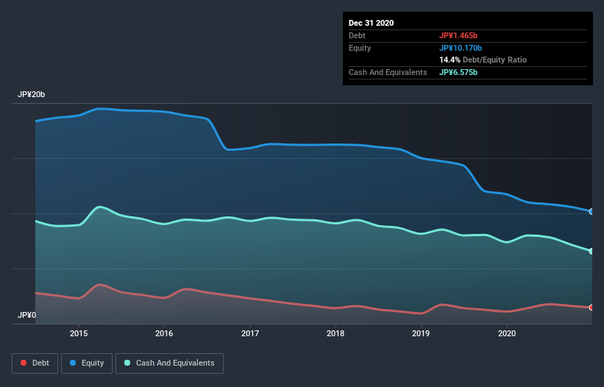Click the tooltip Equity row label
604x387 pixels.
(360, 48)
